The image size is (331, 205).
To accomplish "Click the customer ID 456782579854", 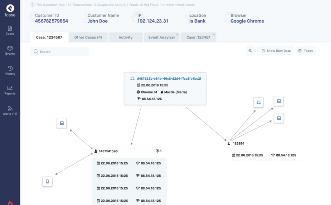I will click(51, 21).
